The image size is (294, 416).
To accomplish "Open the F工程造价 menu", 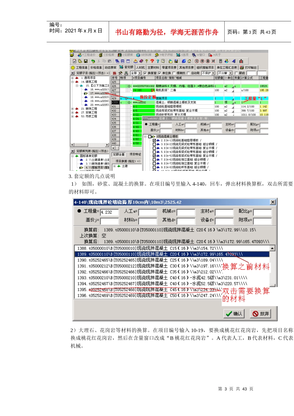I will point(87,55).
